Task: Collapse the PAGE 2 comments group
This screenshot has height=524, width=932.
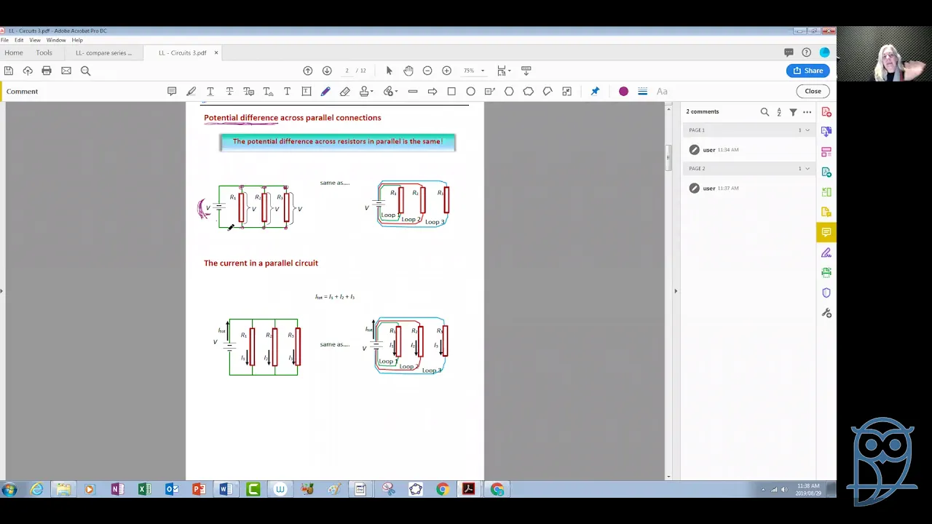Action: [807, 169]
